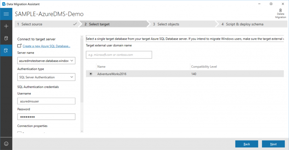Maximize the Data Migration Assistant window
The image size is (289, 150).
(x=271, y=4)
